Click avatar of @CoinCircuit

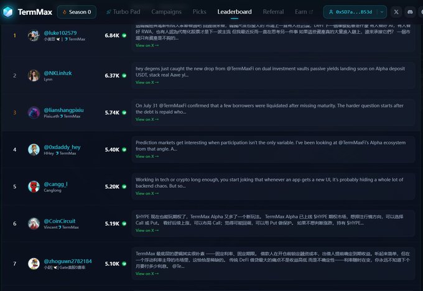(34, 223)
